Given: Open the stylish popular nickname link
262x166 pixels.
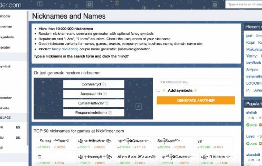Looking at the screenshot, I should [x=251, y=112].
